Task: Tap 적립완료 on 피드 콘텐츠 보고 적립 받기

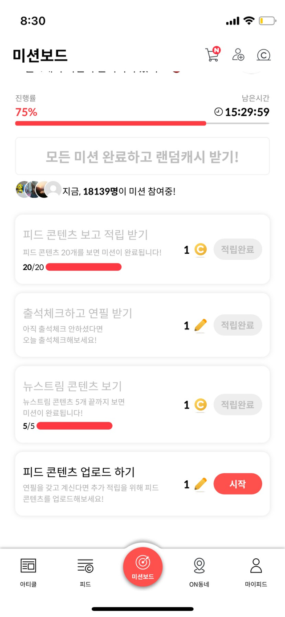Action: [x=238, y=250]
